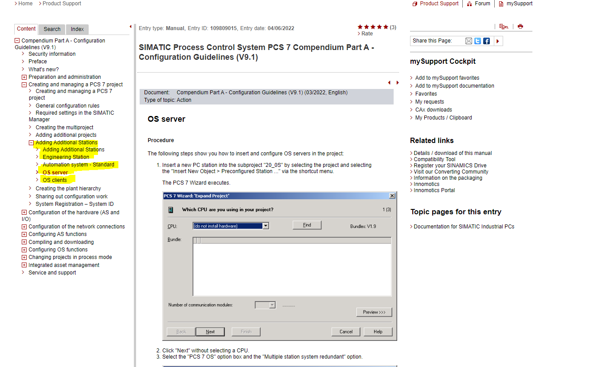Open the Forum people icon
The height and width of the screenshot is (367, 594).
(469, 4)
